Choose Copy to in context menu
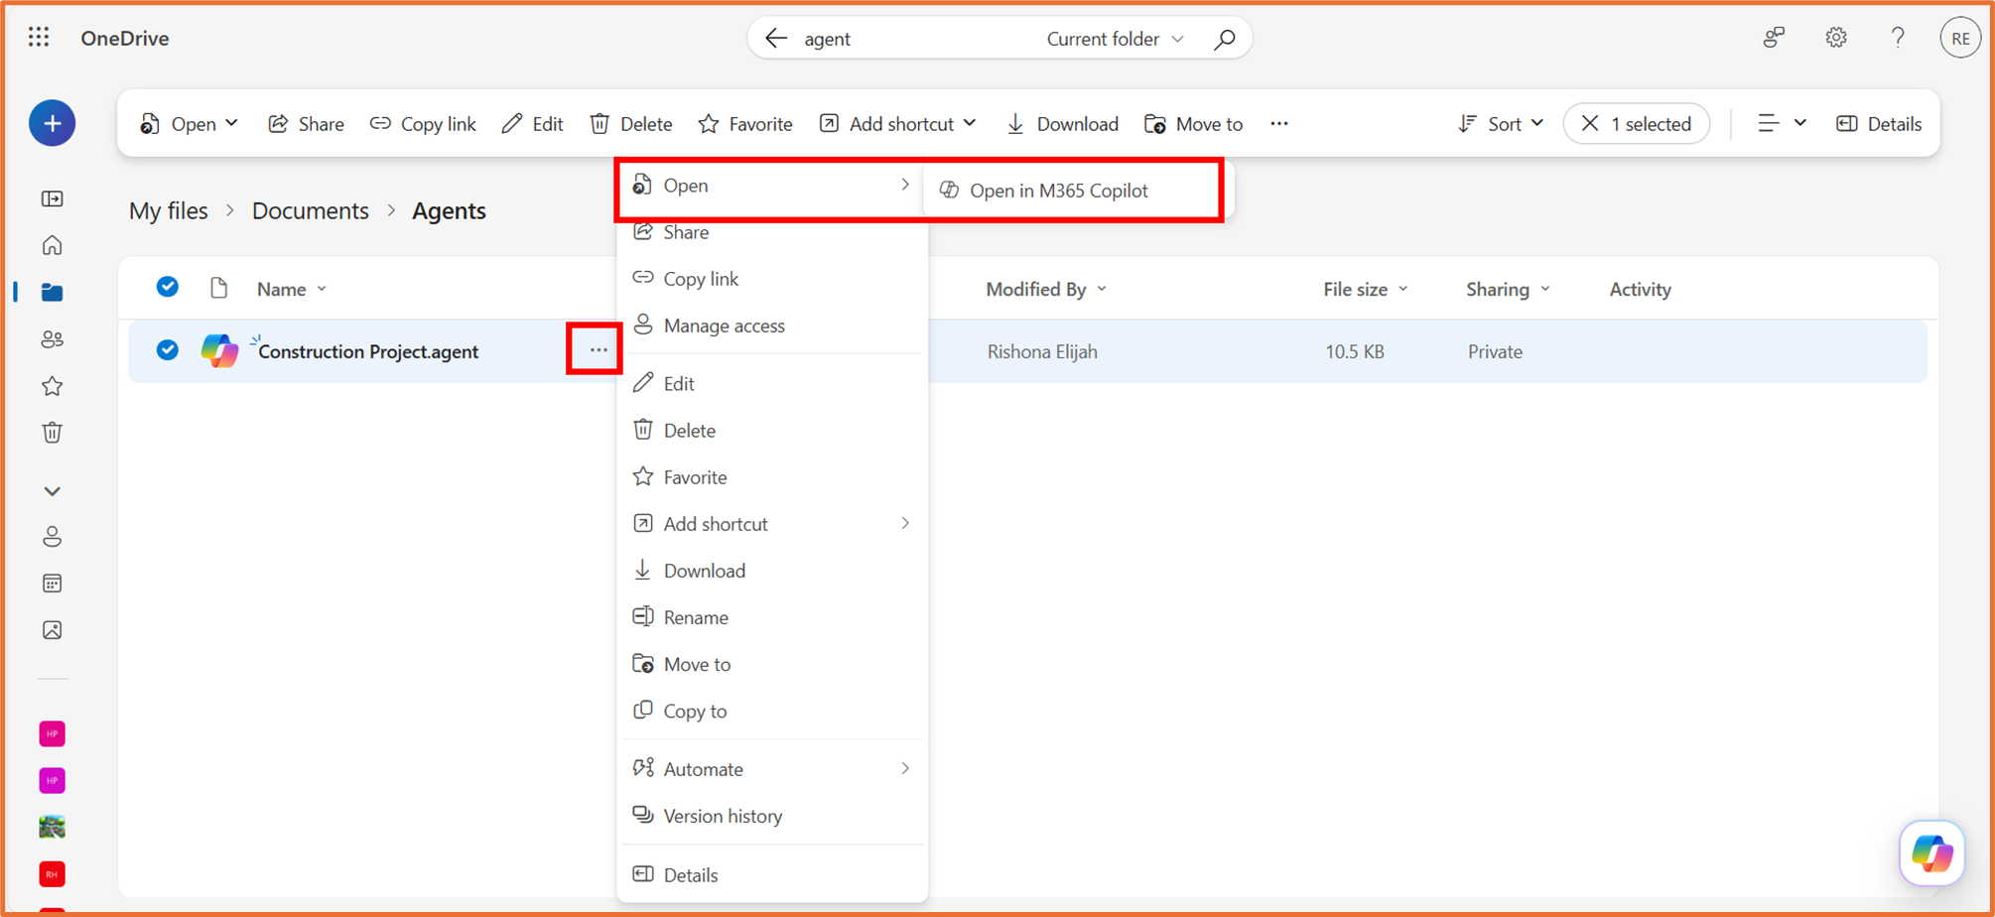The image size is (1995, 917). (x=772, y=711)
